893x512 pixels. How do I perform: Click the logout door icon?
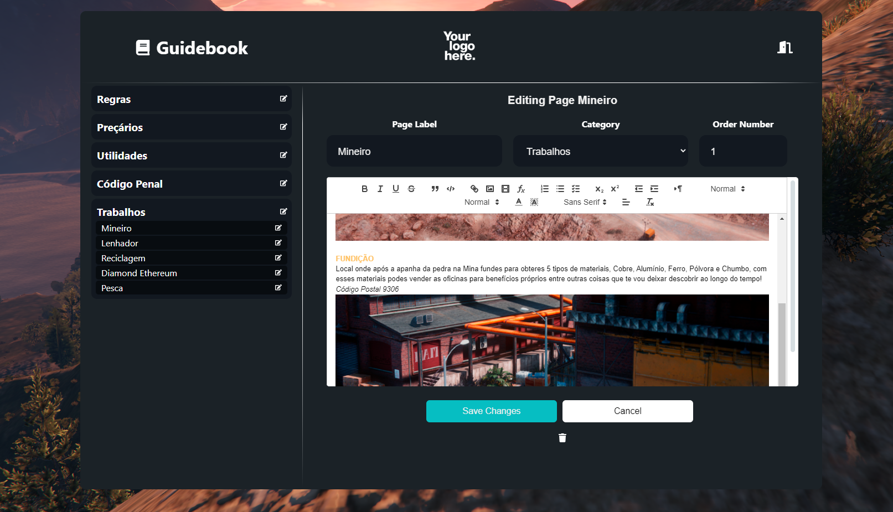pos(784,48)
